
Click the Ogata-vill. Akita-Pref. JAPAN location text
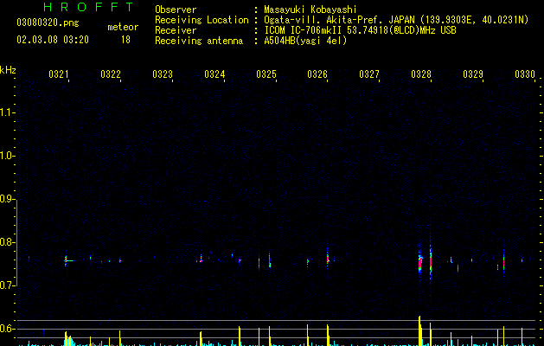pyautogui.click(x=396, y=20)
